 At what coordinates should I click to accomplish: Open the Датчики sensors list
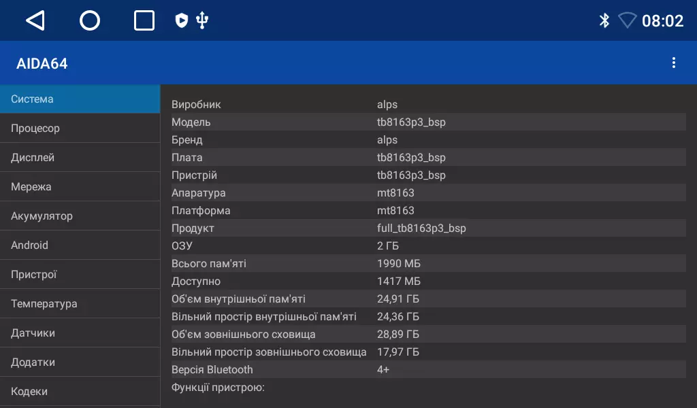coord(80,333)
